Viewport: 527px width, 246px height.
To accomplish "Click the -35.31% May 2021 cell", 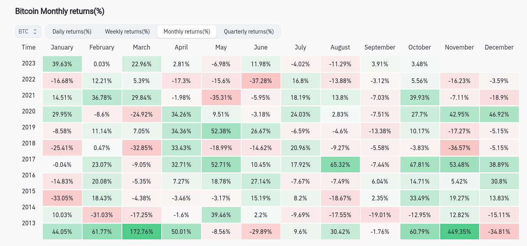I will click(x=221, y=97).
